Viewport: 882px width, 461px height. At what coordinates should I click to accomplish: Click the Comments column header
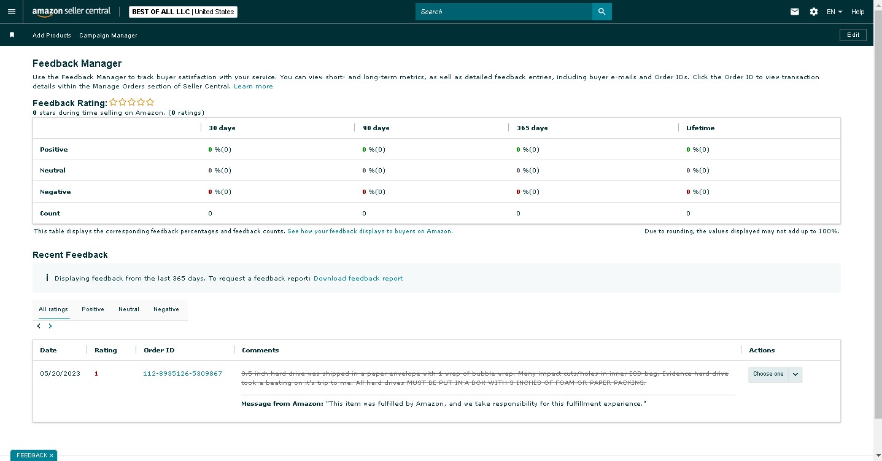(x=260, y=351)
